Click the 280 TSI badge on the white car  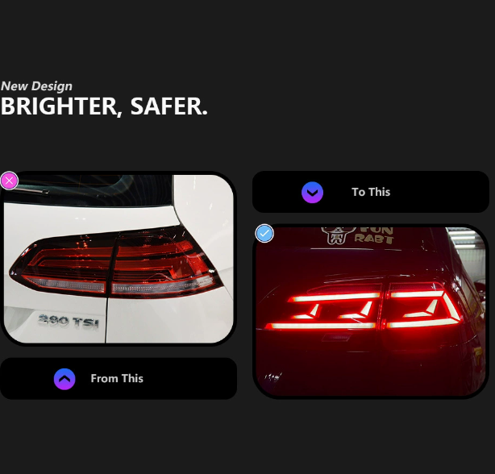69,322
